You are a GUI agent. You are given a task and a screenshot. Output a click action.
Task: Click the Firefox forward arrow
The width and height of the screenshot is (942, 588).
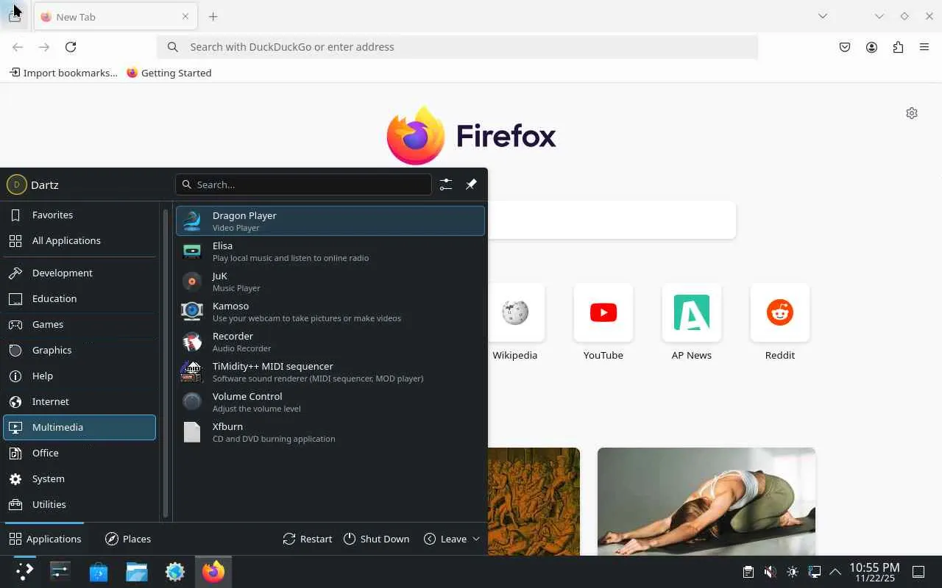tap(44, 47)
